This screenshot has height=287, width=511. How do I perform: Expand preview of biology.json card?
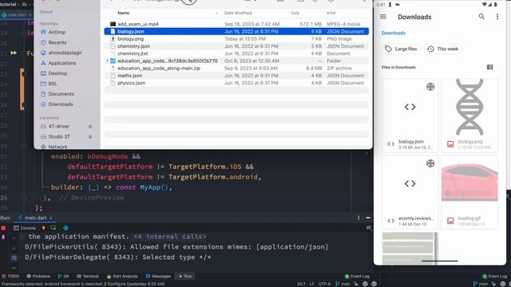430,87
